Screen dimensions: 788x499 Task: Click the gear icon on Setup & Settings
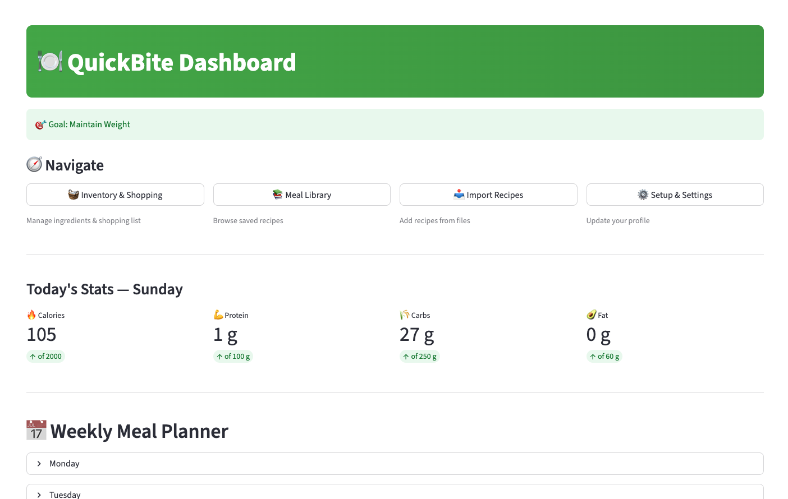tap(643, 195)
